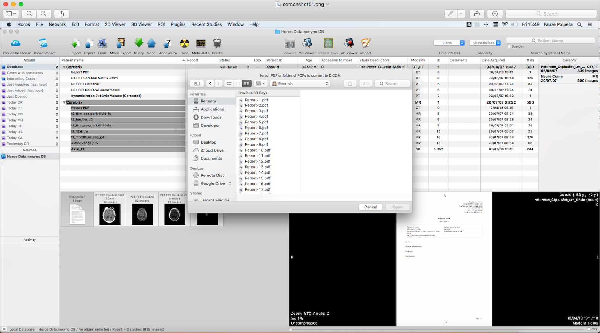
Task: Select Report-5.pdf in file list
Action: coord(256,122)
